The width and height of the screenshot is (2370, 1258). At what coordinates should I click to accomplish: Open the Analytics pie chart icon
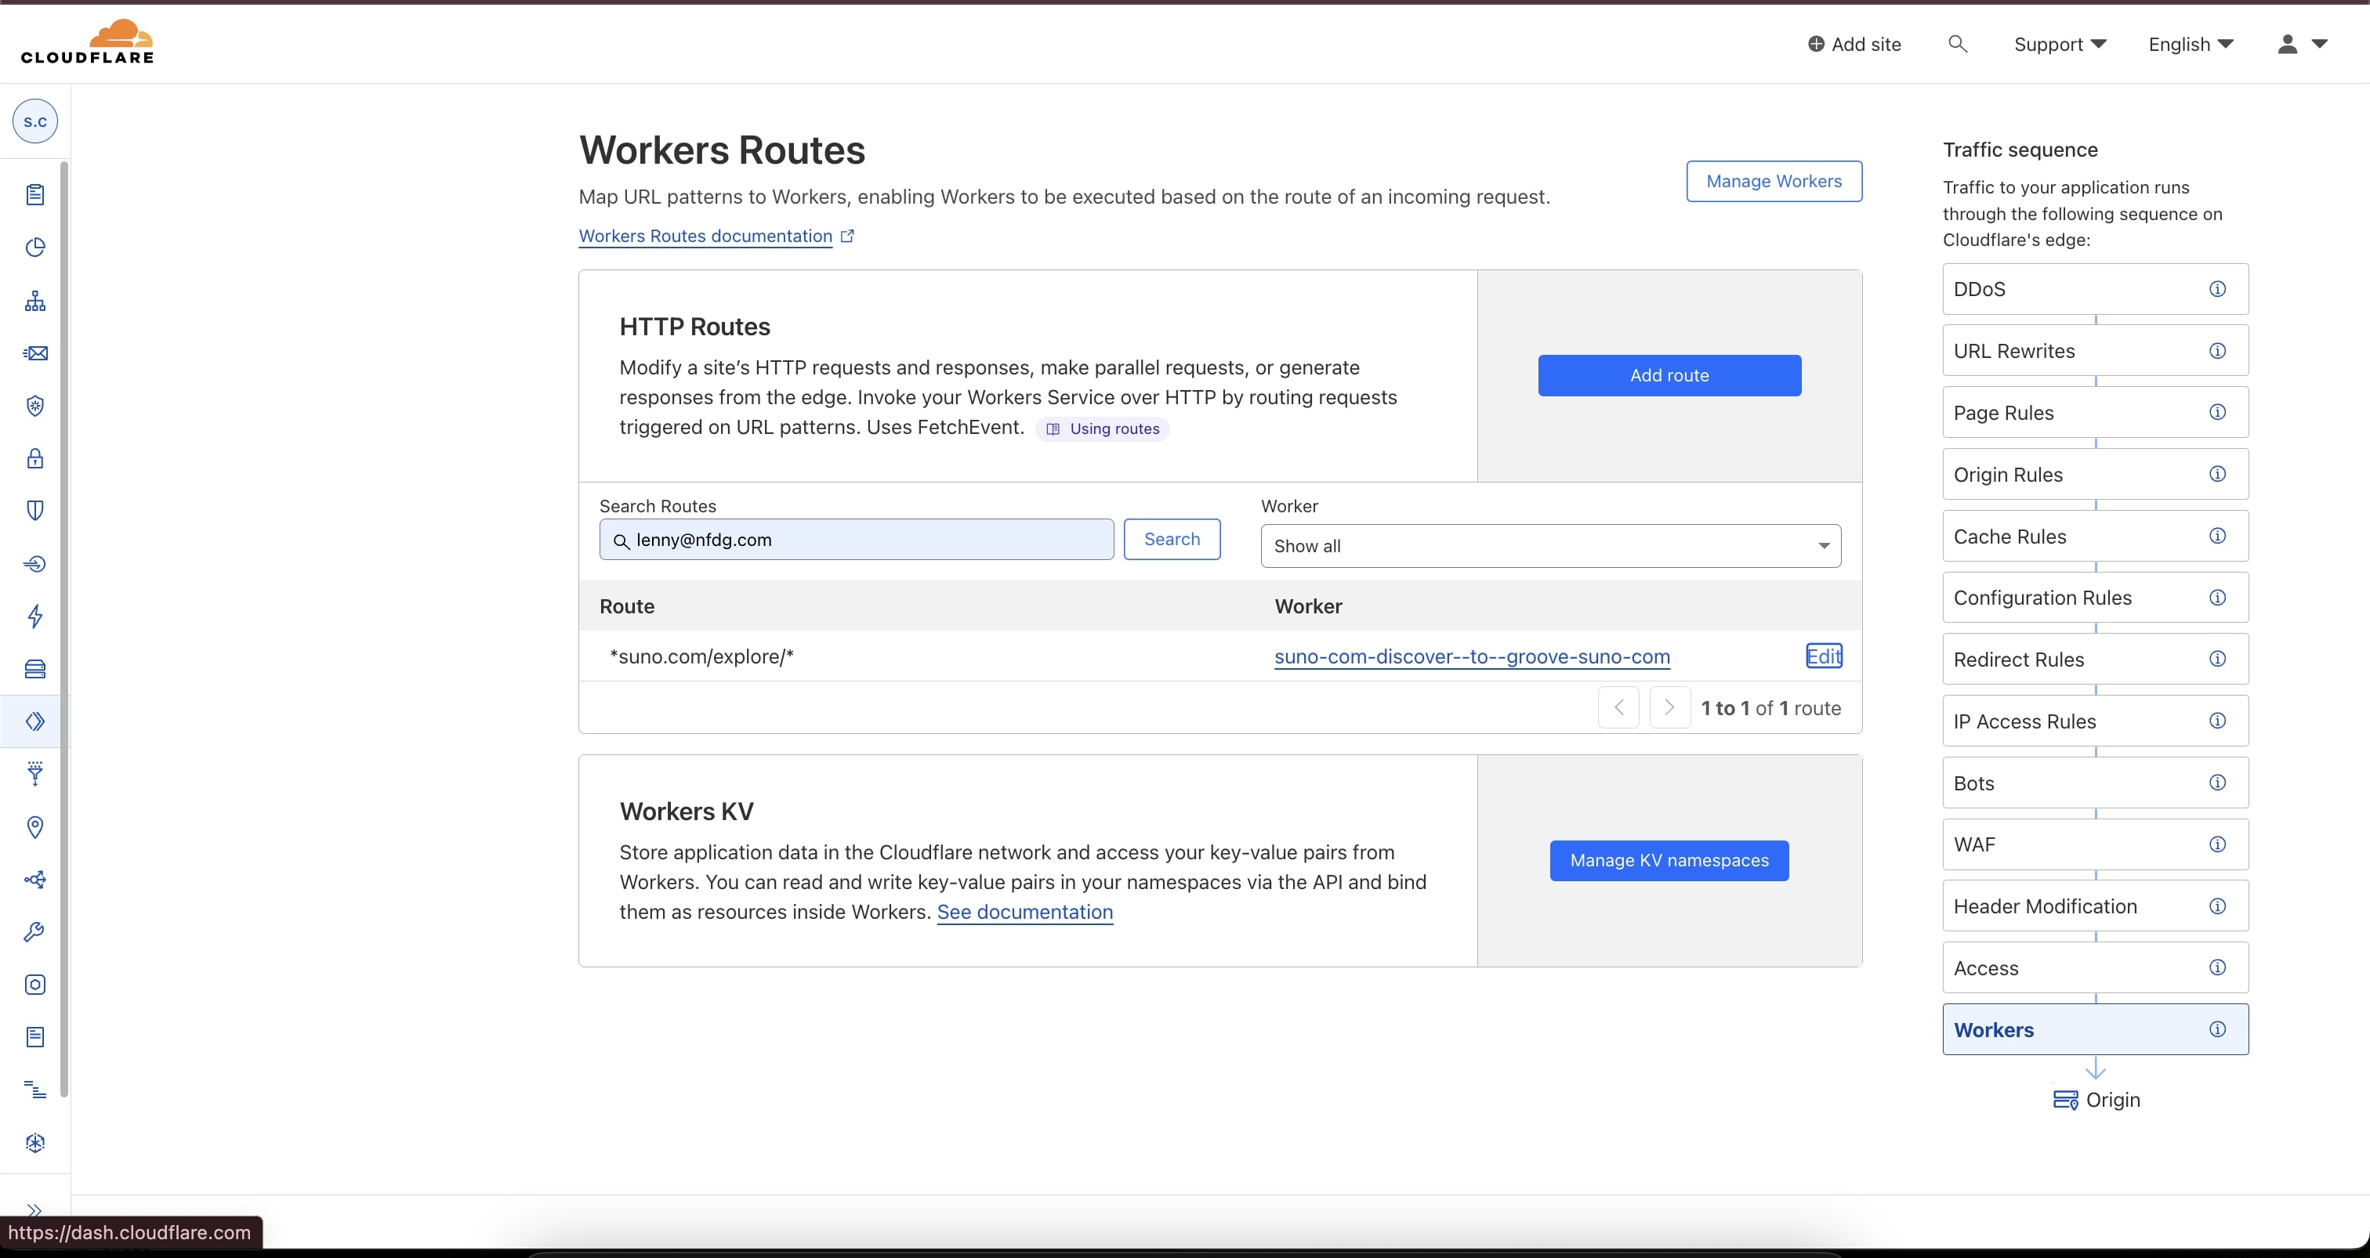(x=35, y=248)
